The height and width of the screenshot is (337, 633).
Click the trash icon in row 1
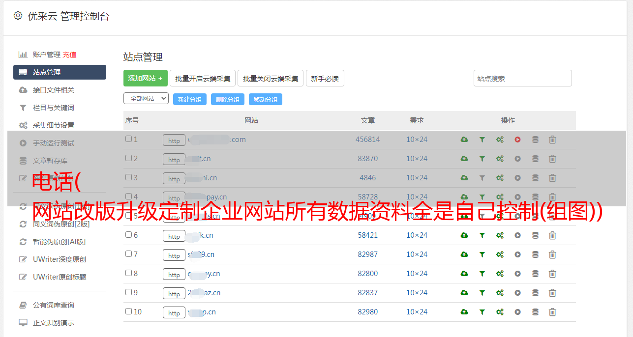552,140
